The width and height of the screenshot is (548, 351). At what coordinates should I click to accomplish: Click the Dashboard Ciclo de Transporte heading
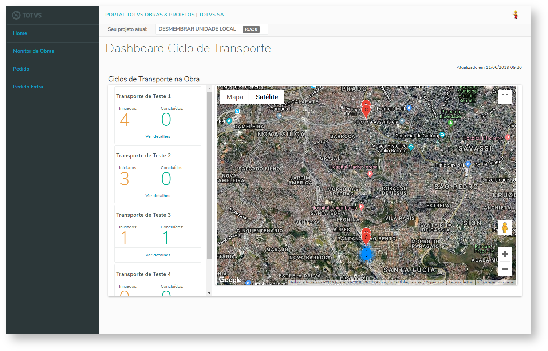188,48
